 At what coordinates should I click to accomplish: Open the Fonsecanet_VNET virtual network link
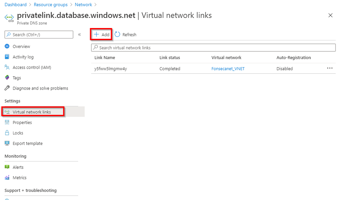(x=228, y=69)
